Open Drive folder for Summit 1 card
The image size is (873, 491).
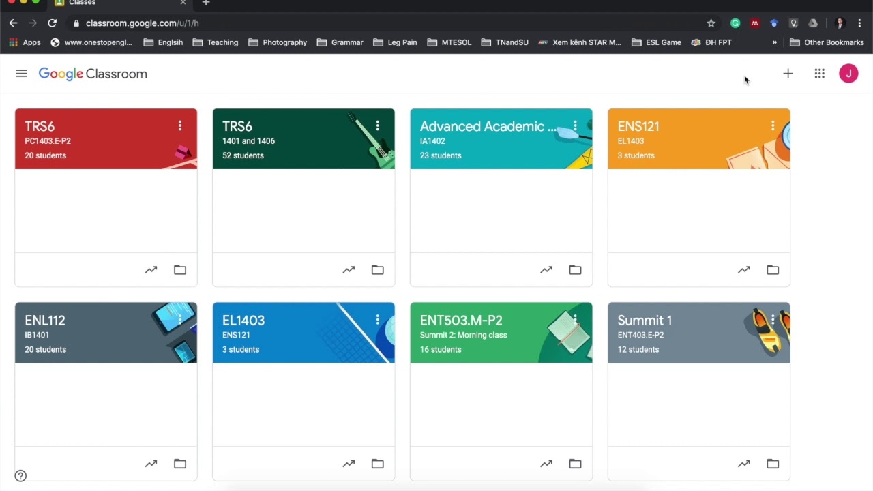click(773, 464)
